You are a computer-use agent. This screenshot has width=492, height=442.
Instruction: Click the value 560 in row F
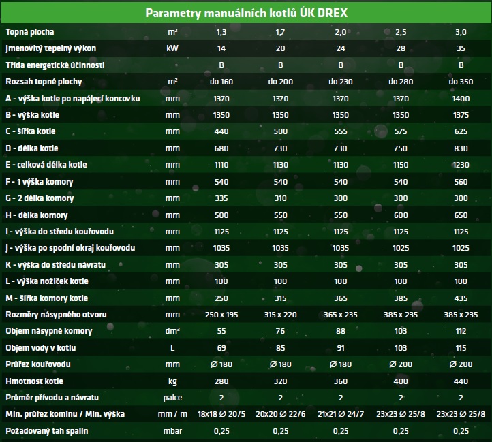[x=461, y=182]
